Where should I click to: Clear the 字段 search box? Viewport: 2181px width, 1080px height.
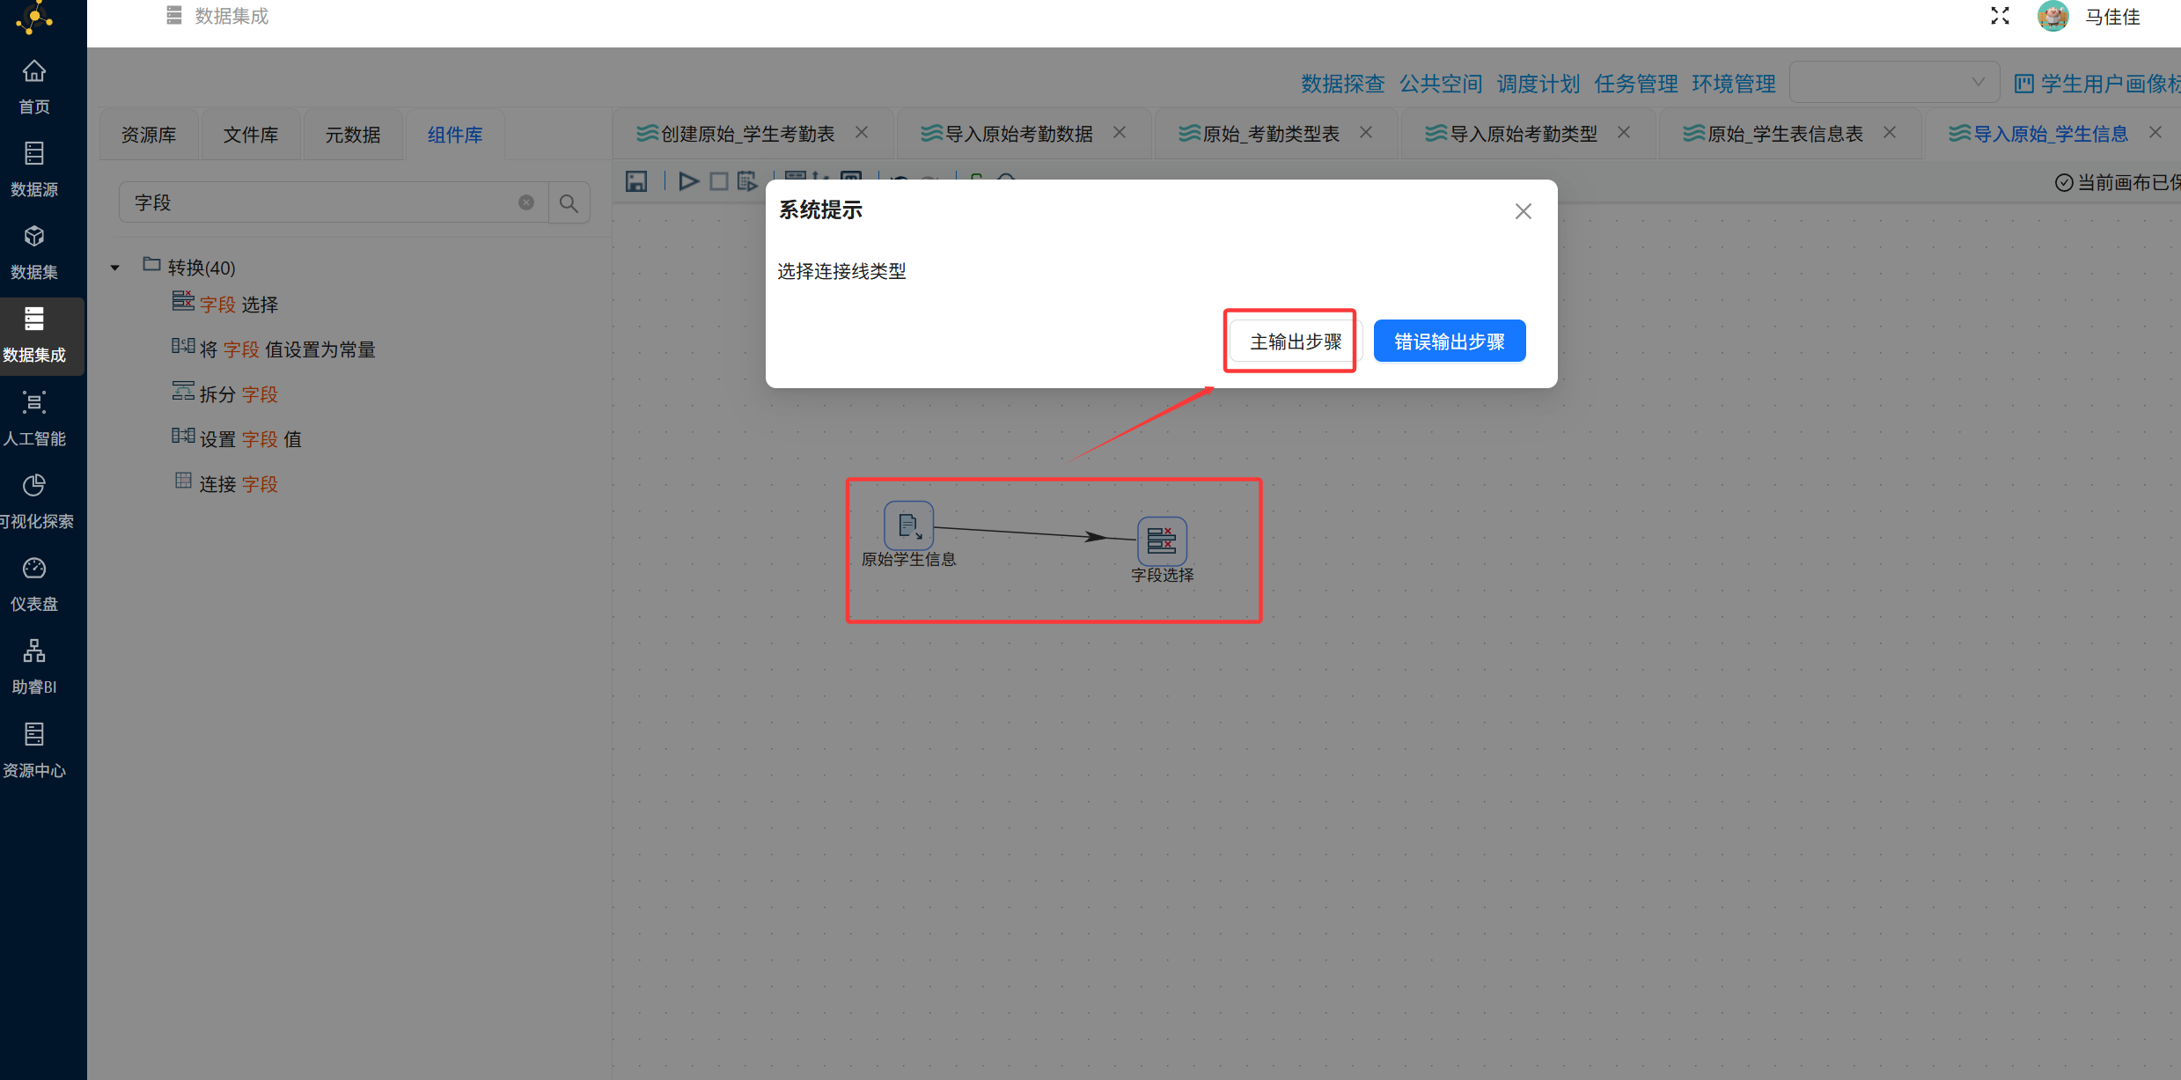pos(526,202)
